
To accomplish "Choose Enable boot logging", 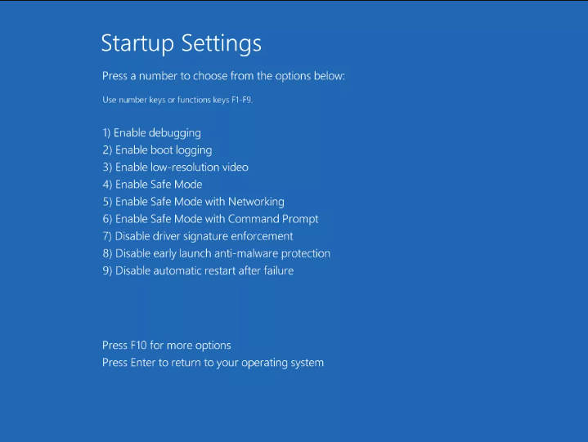I will 157,150.
